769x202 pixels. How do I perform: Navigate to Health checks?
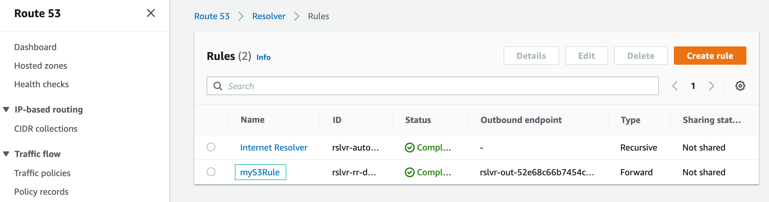(x=41, y=84)
